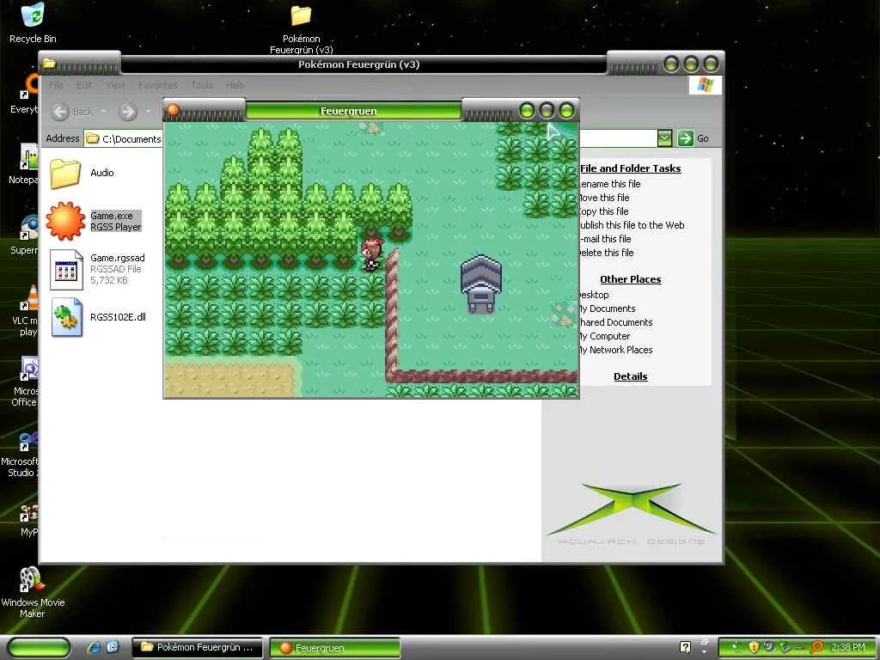Click the green Start button
The height and width of the screenshot is (660, 880).
coord(40,647)
